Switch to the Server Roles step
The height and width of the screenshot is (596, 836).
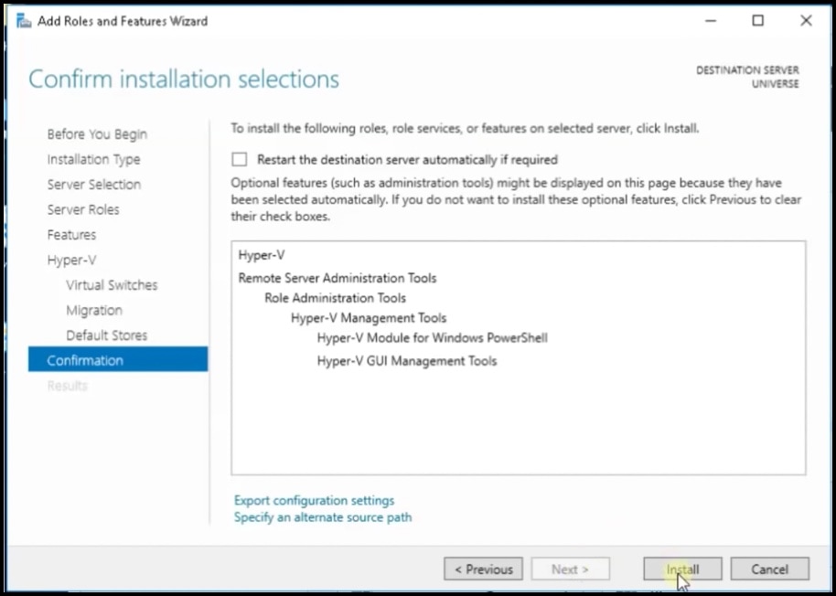pos(83,209)
